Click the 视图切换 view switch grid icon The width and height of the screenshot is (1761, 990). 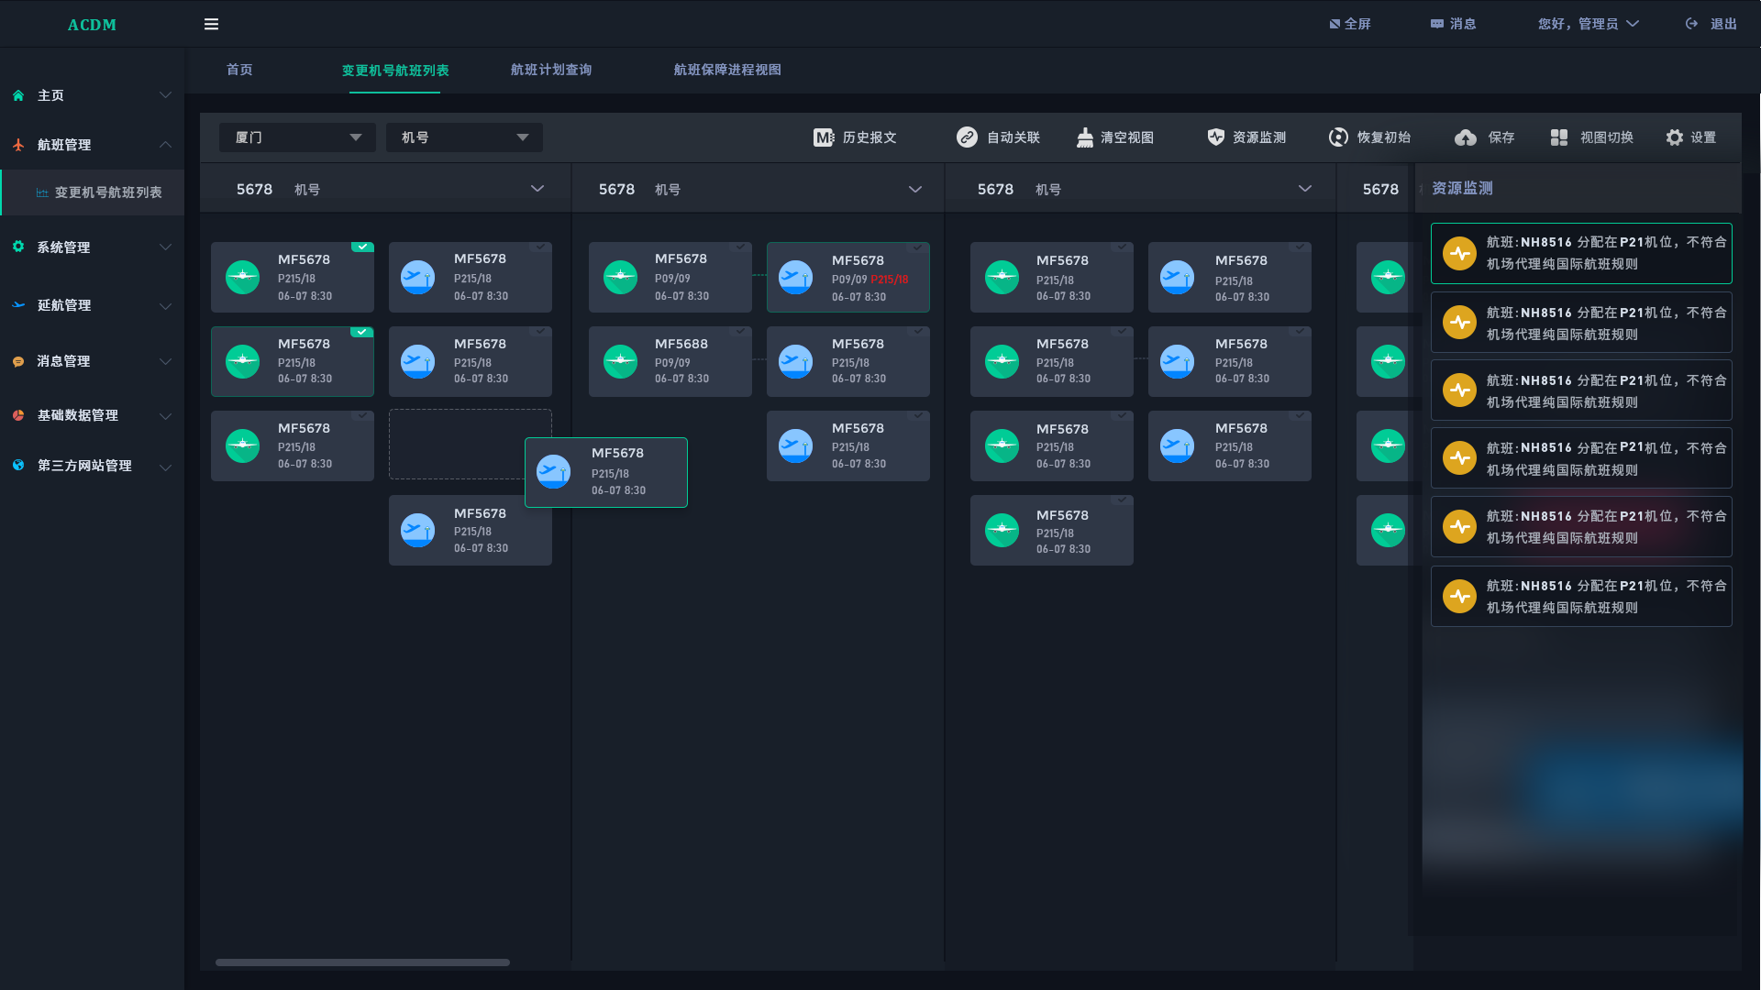pyautogui.click(x=1559, y=137)
